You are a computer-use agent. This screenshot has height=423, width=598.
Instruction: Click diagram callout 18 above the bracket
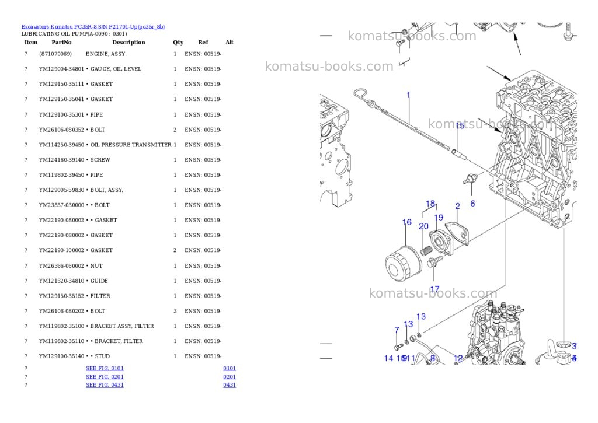430,204
